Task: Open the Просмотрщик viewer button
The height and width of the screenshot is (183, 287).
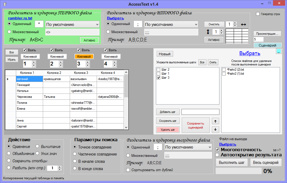Action: coord(267,33)
